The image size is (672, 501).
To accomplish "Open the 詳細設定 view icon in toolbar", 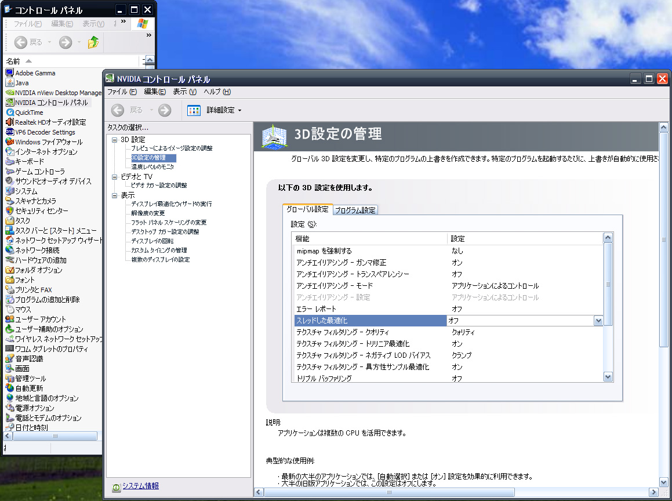I will pos(194,110).
